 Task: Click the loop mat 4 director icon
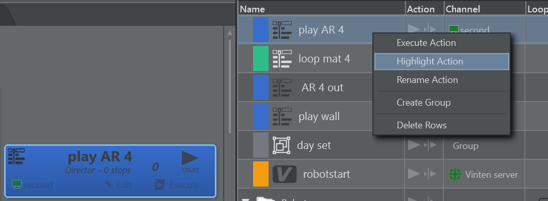281,59
